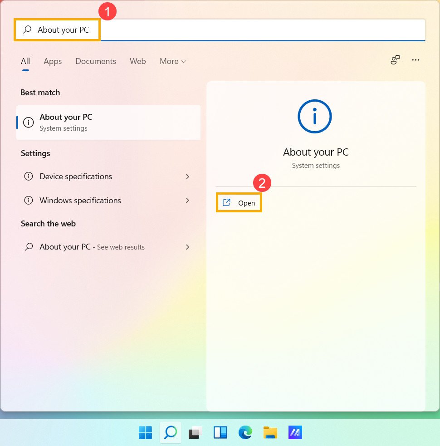Open the Device specifications setting

coord(108,176)
